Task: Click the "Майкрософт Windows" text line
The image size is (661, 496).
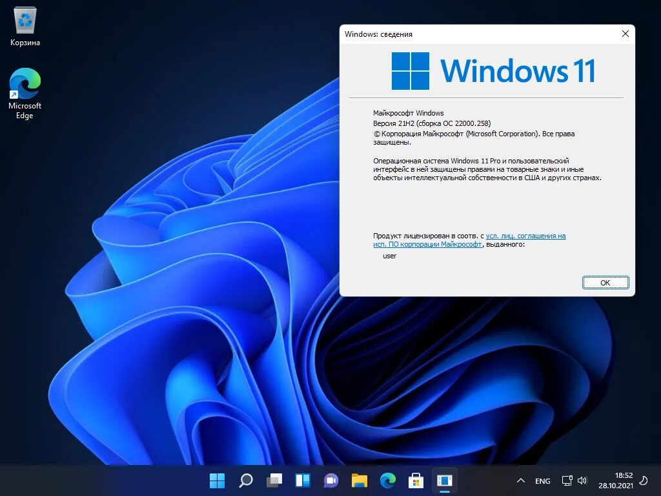Action: [408, 113]
